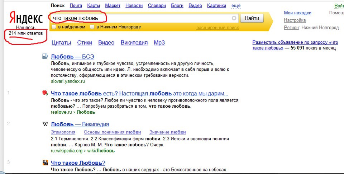This screenshot has width=344, height=174.
Task: Enable the 'в найденном' checkbox
Action: [x=53, y=27]
